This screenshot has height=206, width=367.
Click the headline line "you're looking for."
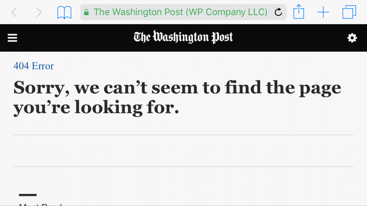click(x=96, y=108)
